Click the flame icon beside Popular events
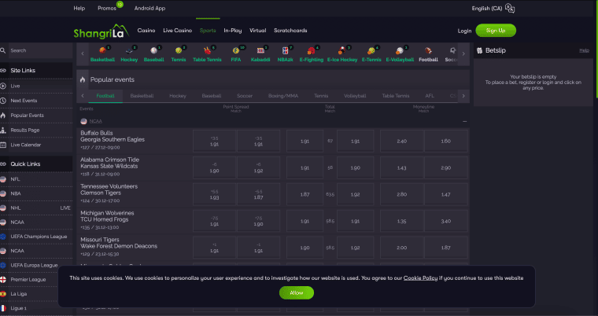 click(x=83, y=79)
